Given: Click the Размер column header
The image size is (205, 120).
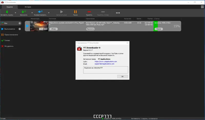Looking at the screenshot, I should pos(150,19).
